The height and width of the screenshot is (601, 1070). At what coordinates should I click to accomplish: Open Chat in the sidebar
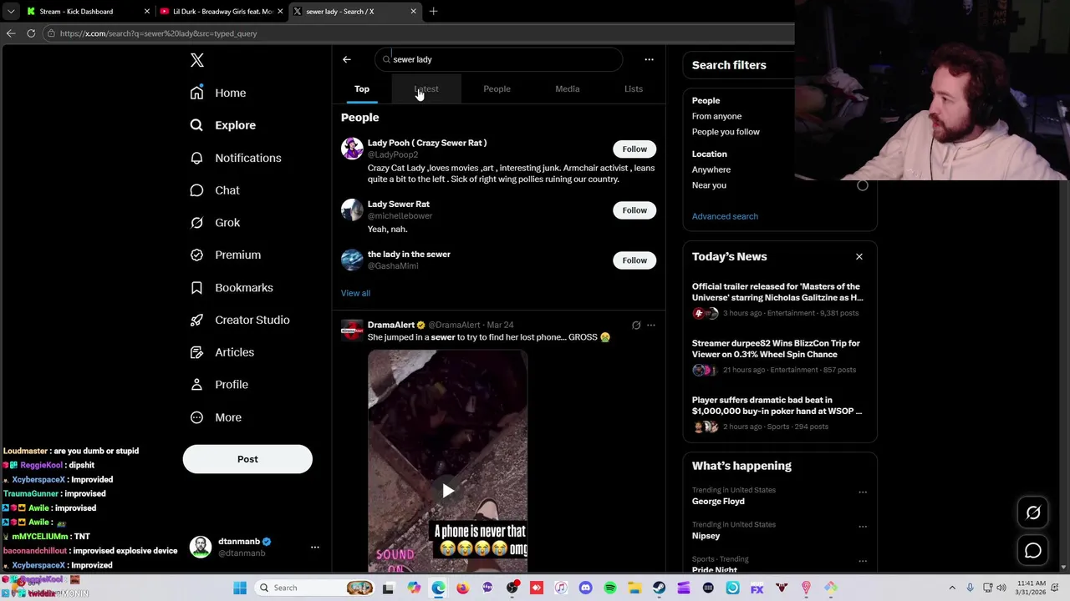point(215,190)
